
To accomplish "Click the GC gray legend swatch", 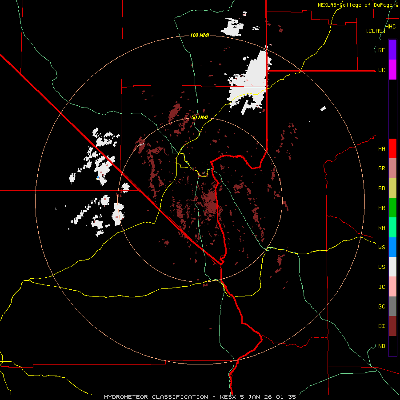I will pyautogui.click(x=392, y=306).
